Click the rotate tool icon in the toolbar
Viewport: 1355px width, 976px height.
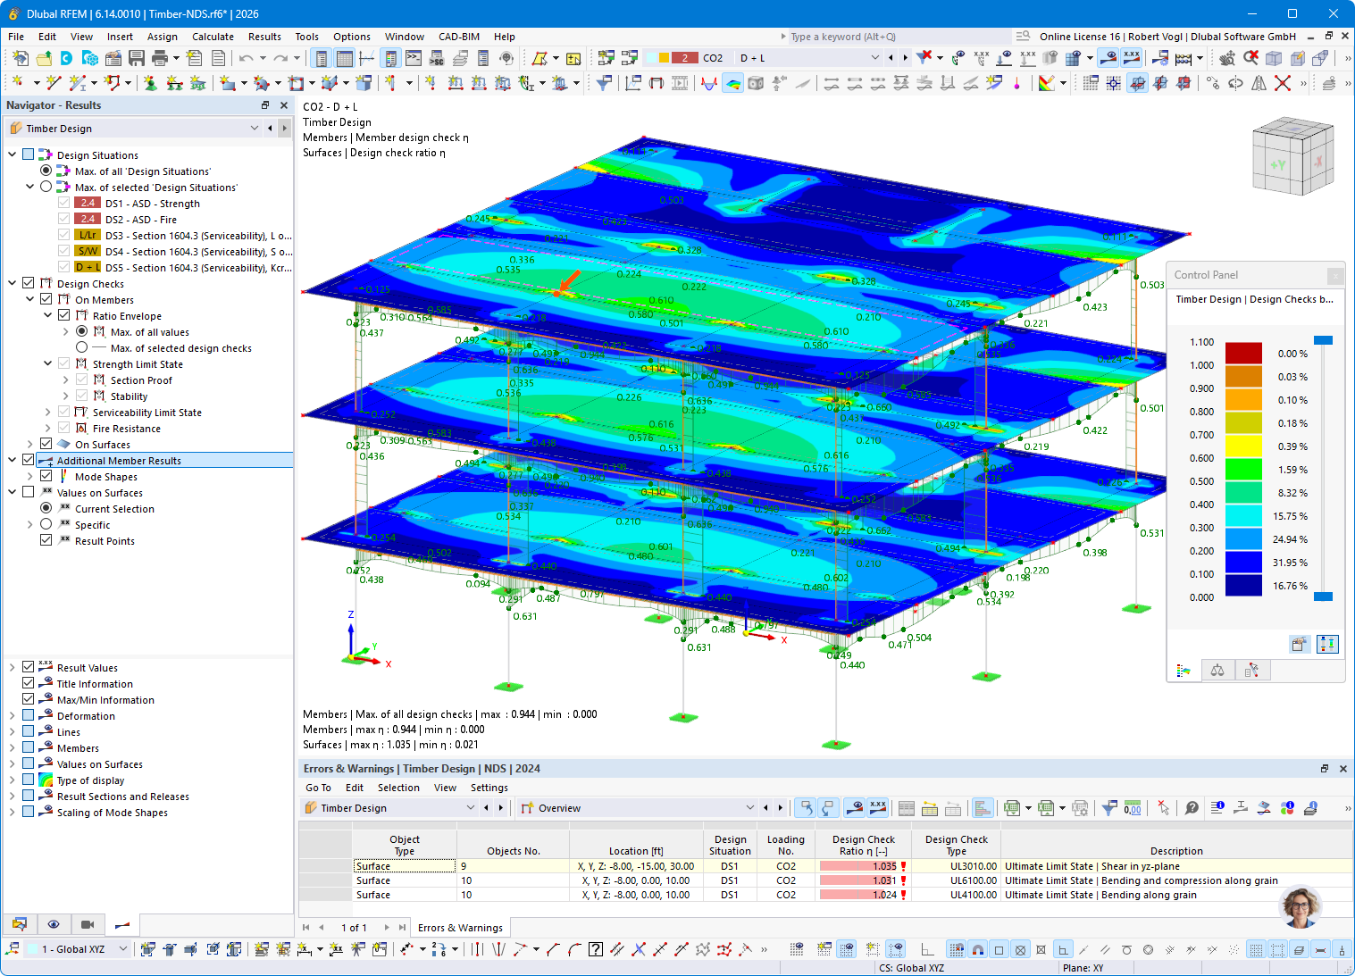coord(1235,83)
